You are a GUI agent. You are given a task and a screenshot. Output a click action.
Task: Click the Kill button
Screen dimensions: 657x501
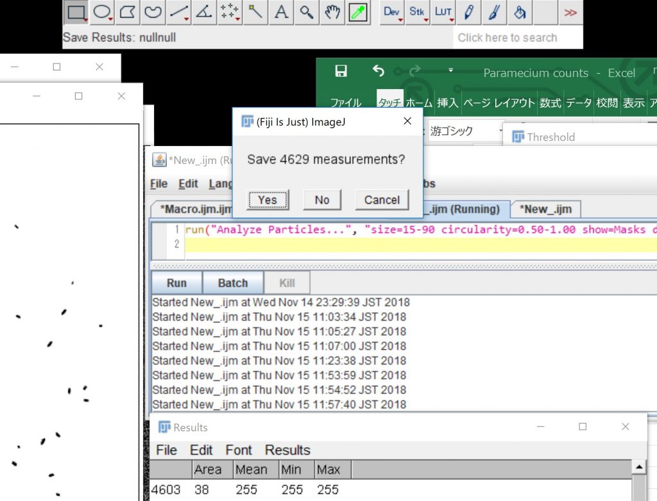point(287,283)
